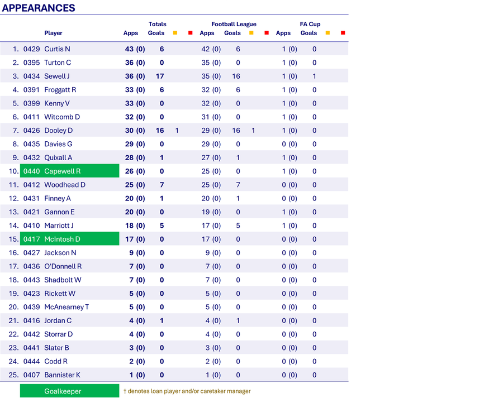
Task: Click the loan player footnote text
Action: [x=187, y=391]
